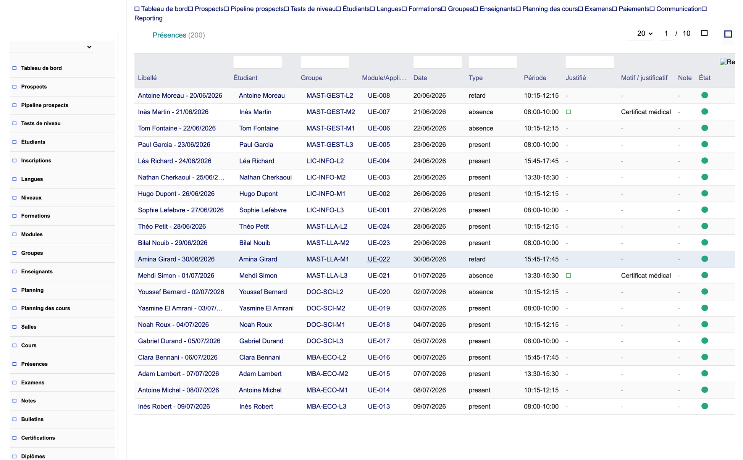
Task: Click the Présences list title
Action: (x=169, y=35)
